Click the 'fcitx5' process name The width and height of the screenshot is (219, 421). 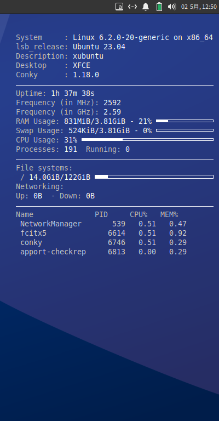(x=33, y=234)
